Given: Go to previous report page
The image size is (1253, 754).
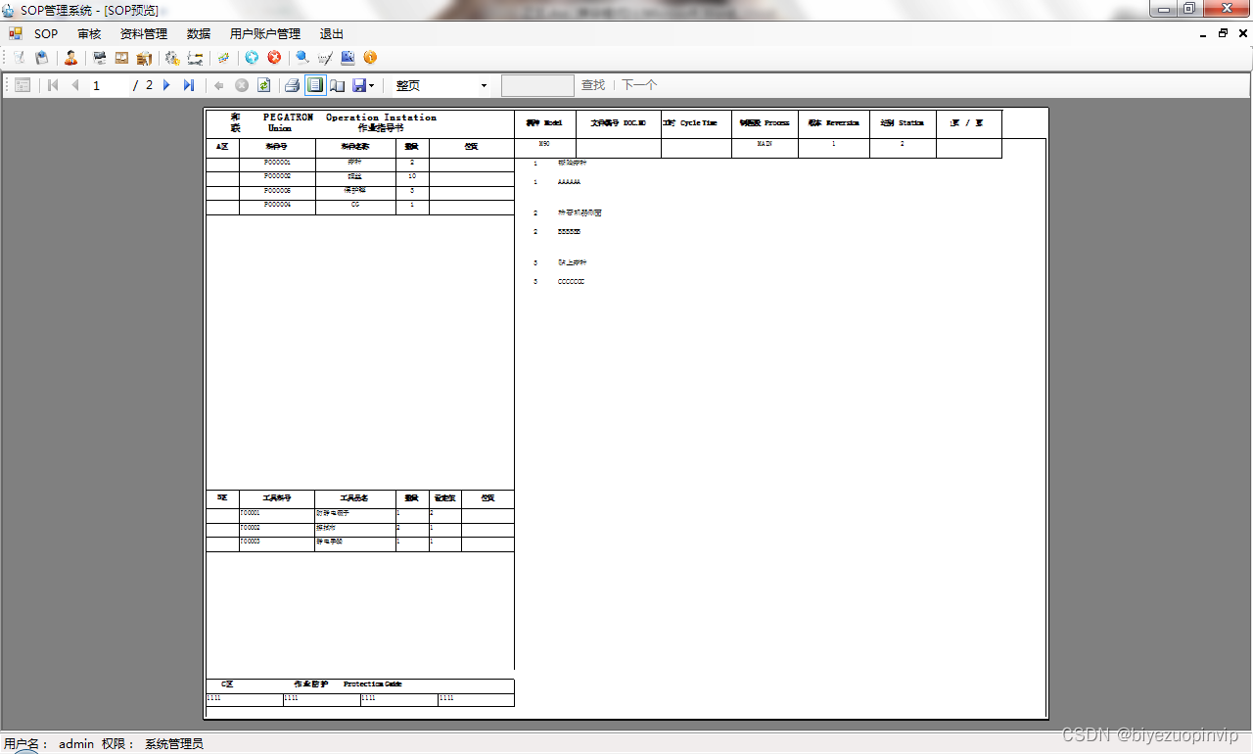Looking at the screenshot, I should point(74,85).
